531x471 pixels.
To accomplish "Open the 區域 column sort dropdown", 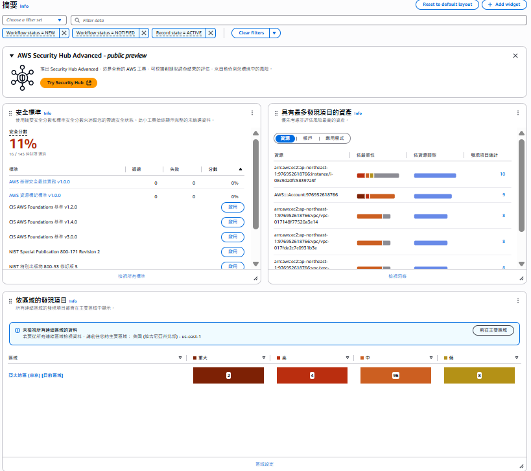I will (180, 358).
